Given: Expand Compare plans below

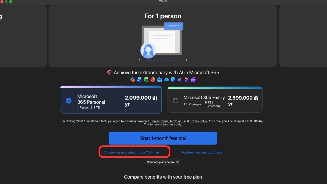Looking at the screenshot, I should [x=163, y=162].
